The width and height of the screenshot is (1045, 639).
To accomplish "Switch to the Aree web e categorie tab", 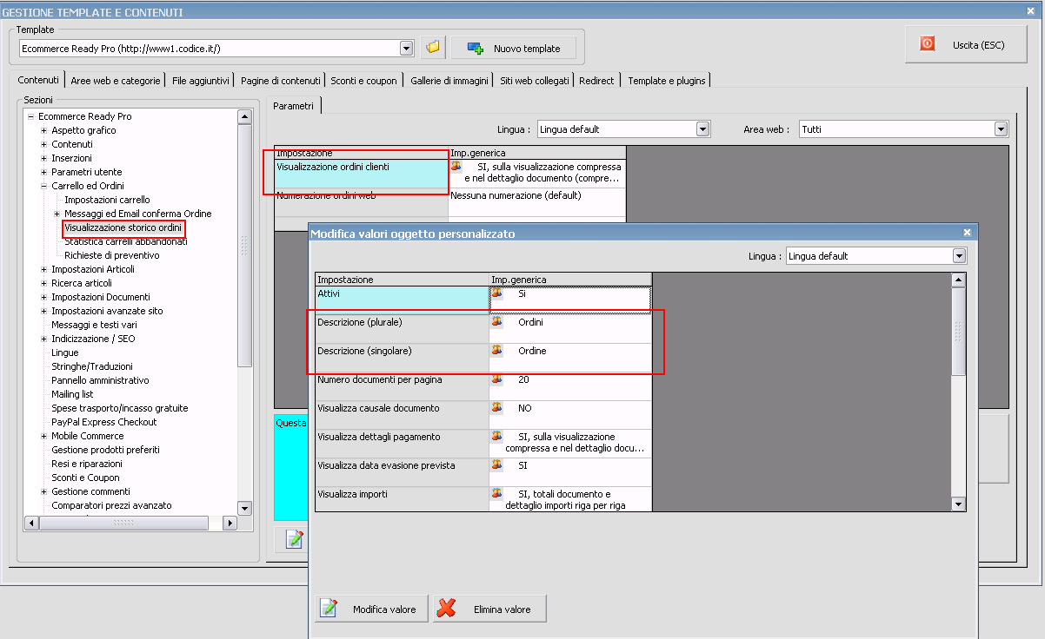I will (x=116, y=81).
